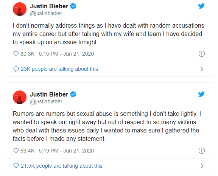The height and width of the screenshot is (176, 218).
Task: Click @justinbieber handle in first tweet
Action: tap(46, 14)
